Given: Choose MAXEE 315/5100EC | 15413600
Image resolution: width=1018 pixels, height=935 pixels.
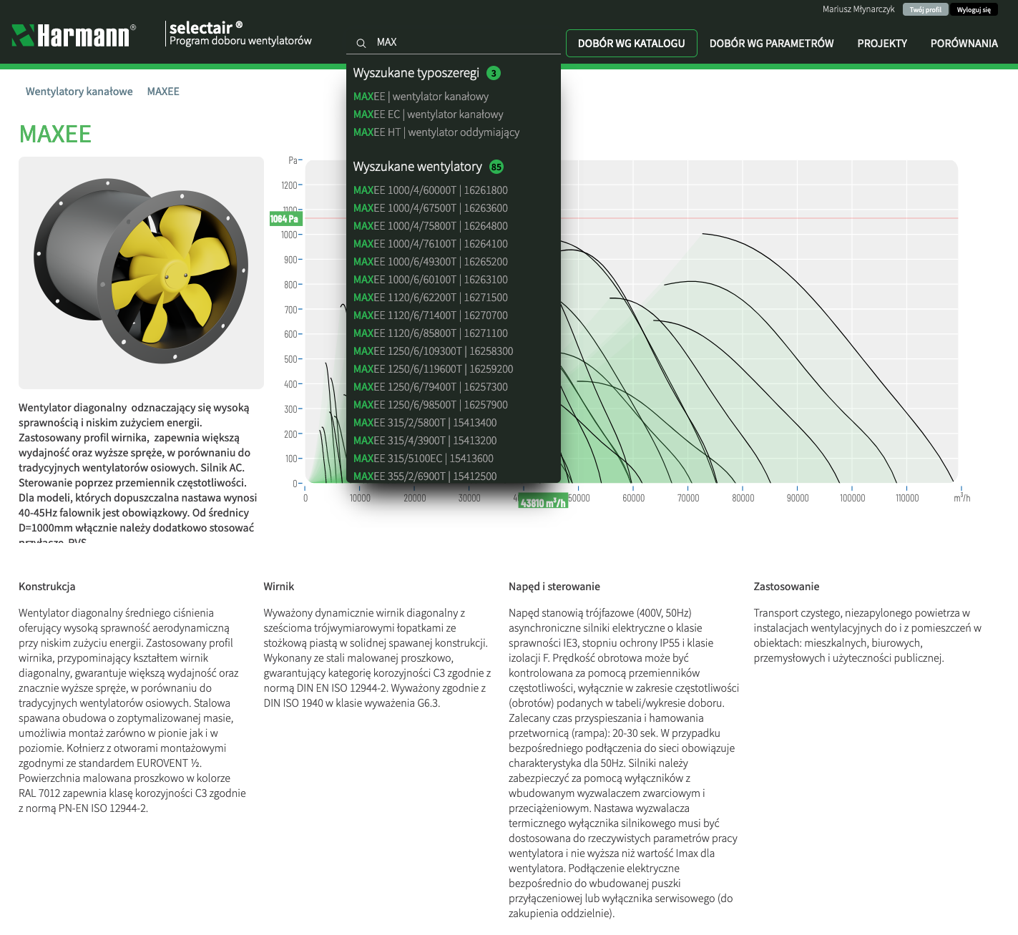Looking at the screenshot, I should 424,459.
